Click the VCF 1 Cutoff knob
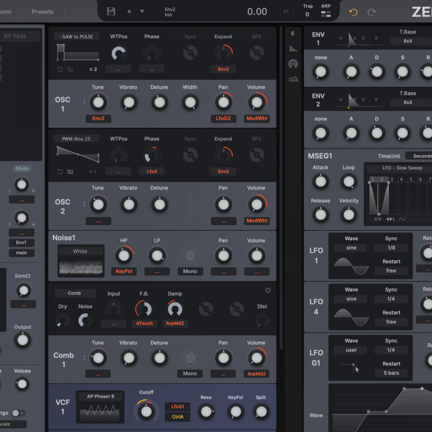Viewport: 432px width, 432px height. coord(146,411)
